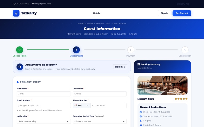This screenshot has height=127, width=204.
Task: Click the guests icon beside 2 Adults
Action: pos(141,125)
